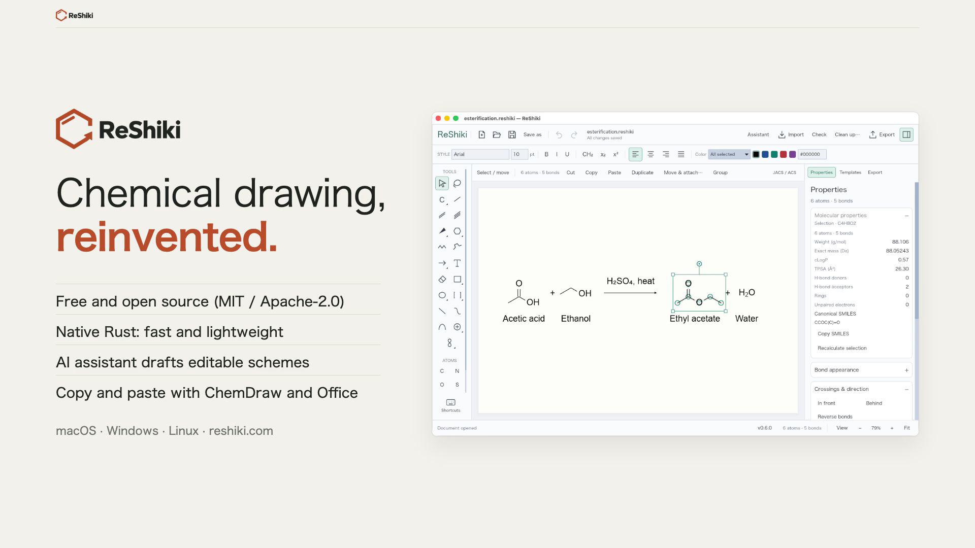This screenshot has width=975, height=548.
Task: Toggle the right side panel visibility
Action: pos(906,134)
